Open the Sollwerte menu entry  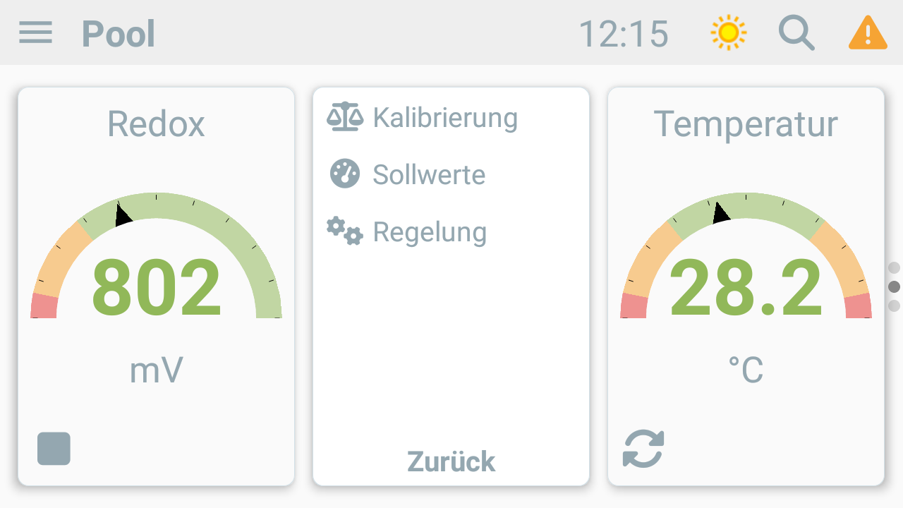point(429,174)
